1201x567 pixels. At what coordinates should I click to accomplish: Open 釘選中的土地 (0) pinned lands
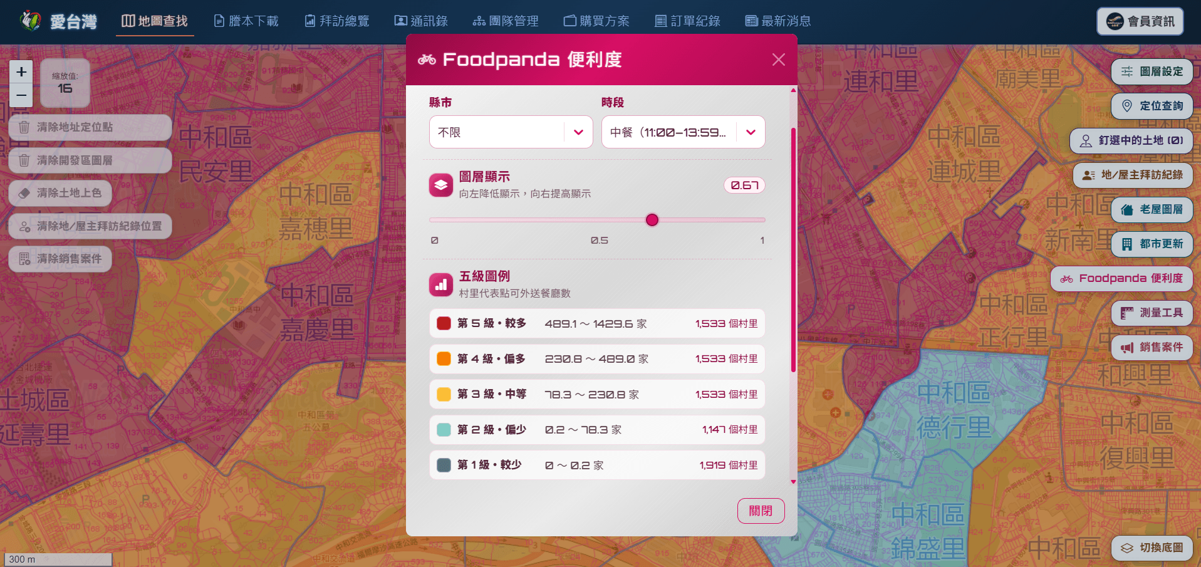click(x=1131, y=140)
